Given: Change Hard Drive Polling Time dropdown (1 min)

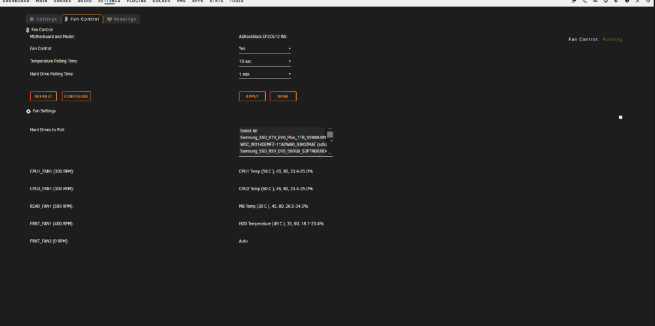Looking at the screenshot, I should (x=265, y=74).
